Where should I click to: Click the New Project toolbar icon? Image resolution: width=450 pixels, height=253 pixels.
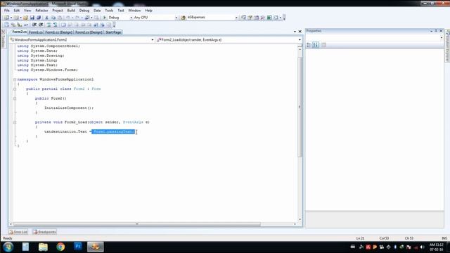coord(6,18)
